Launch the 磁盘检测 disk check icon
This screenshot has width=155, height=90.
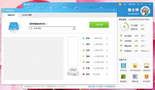click(x=146, y=66)
